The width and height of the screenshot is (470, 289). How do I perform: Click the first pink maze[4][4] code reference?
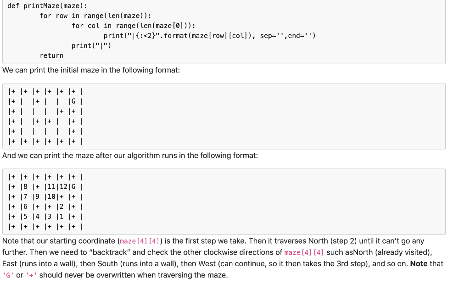tap(140, 241)
